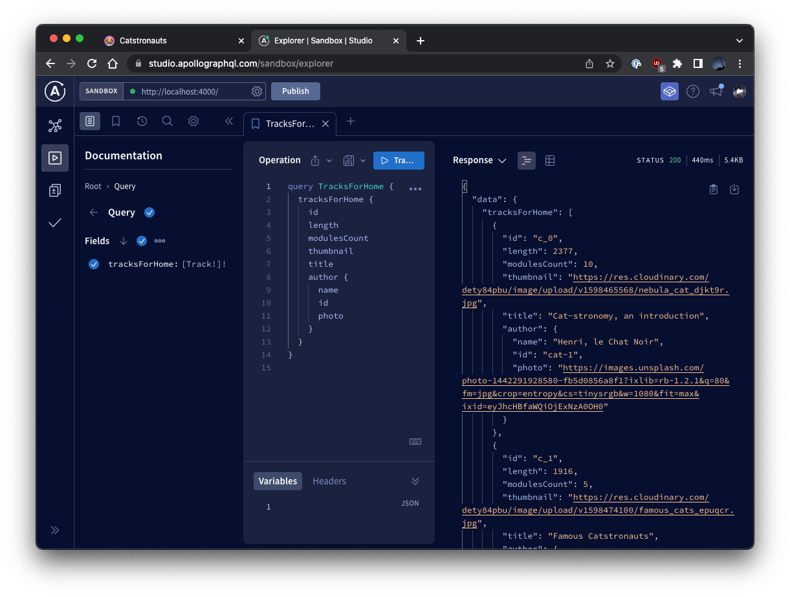Toggle the tracksForHome field checkbox

(x=94, y=264)
